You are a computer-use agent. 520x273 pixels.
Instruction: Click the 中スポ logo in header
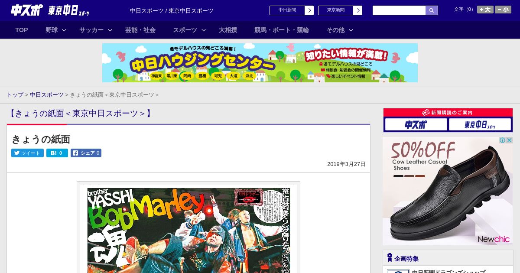26,10
